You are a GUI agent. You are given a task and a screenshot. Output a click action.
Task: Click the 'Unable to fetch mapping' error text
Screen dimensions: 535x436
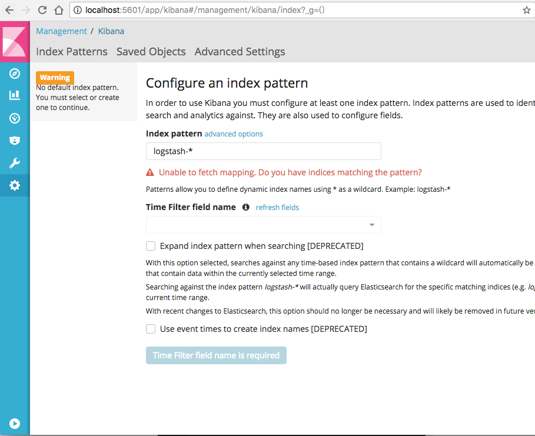tap(290, 172)
